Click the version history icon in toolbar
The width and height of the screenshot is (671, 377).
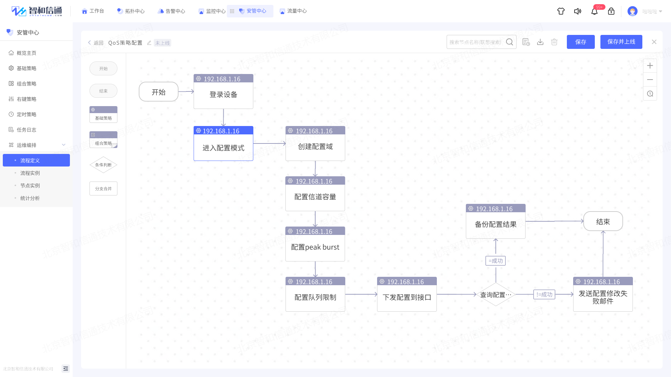[x=526, y=42]
